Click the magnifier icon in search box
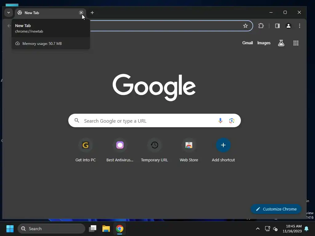 77,120
